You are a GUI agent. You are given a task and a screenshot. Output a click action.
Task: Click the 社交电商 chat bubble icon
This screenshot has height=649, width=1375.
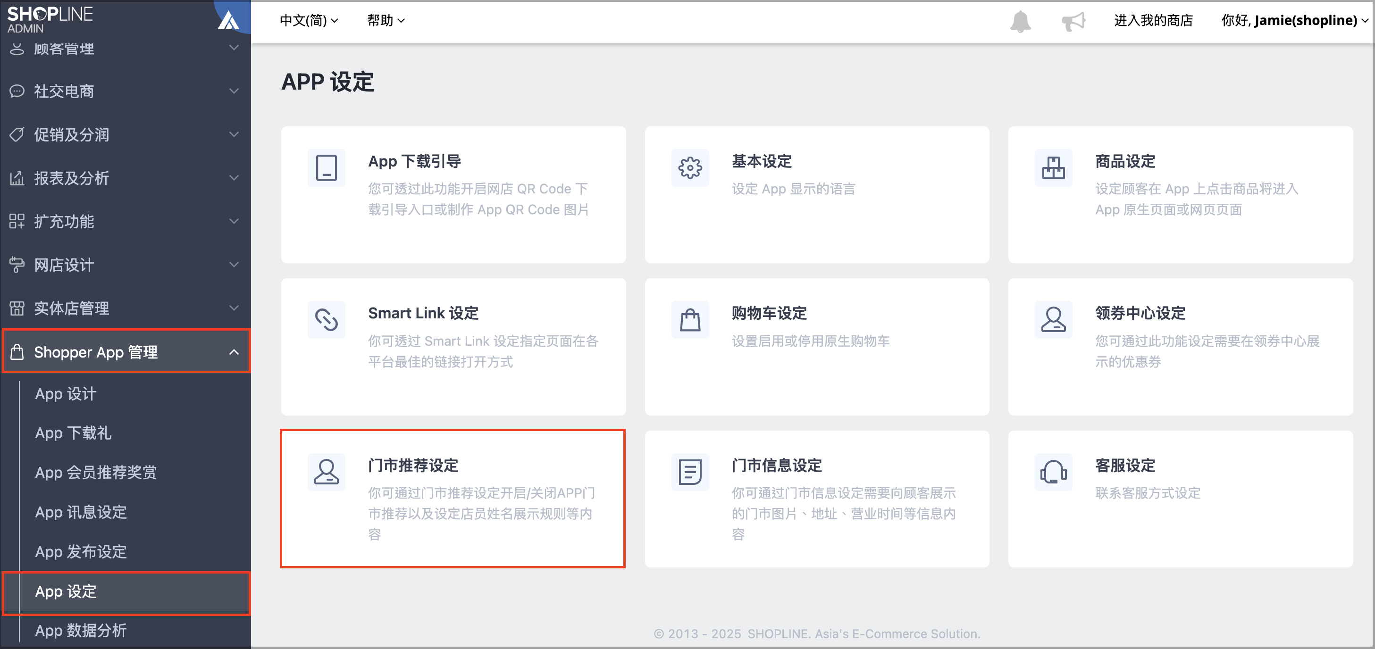17,92
